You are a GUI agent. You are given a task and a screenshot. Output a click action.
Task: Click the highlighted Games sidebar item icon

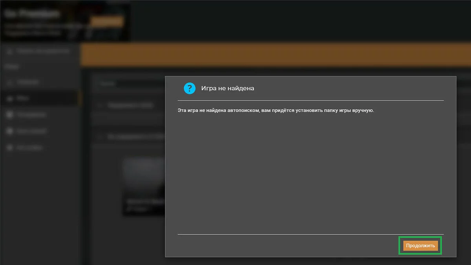click(x=9, y=99)
